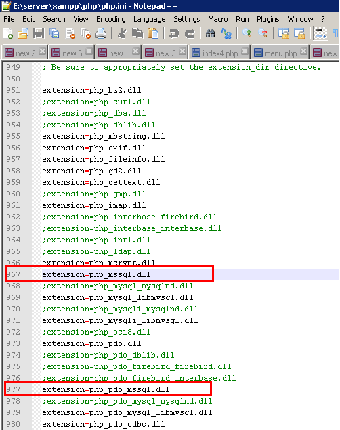The width and height of the screenshot is (340, 430).
Task: Click the comment line about extension_dir directive
Action: 182,67
